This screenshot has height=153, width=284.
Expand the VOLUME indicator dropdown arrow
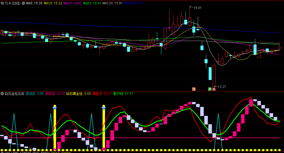coord(2,152)
